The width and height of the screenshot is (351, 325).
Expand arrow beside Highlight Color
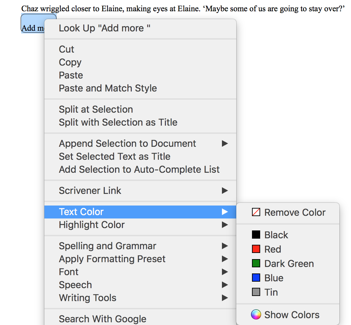225,225
